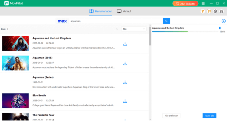Click the download progress bar
This screenshot has width=227, height=121.
(184, 31)
